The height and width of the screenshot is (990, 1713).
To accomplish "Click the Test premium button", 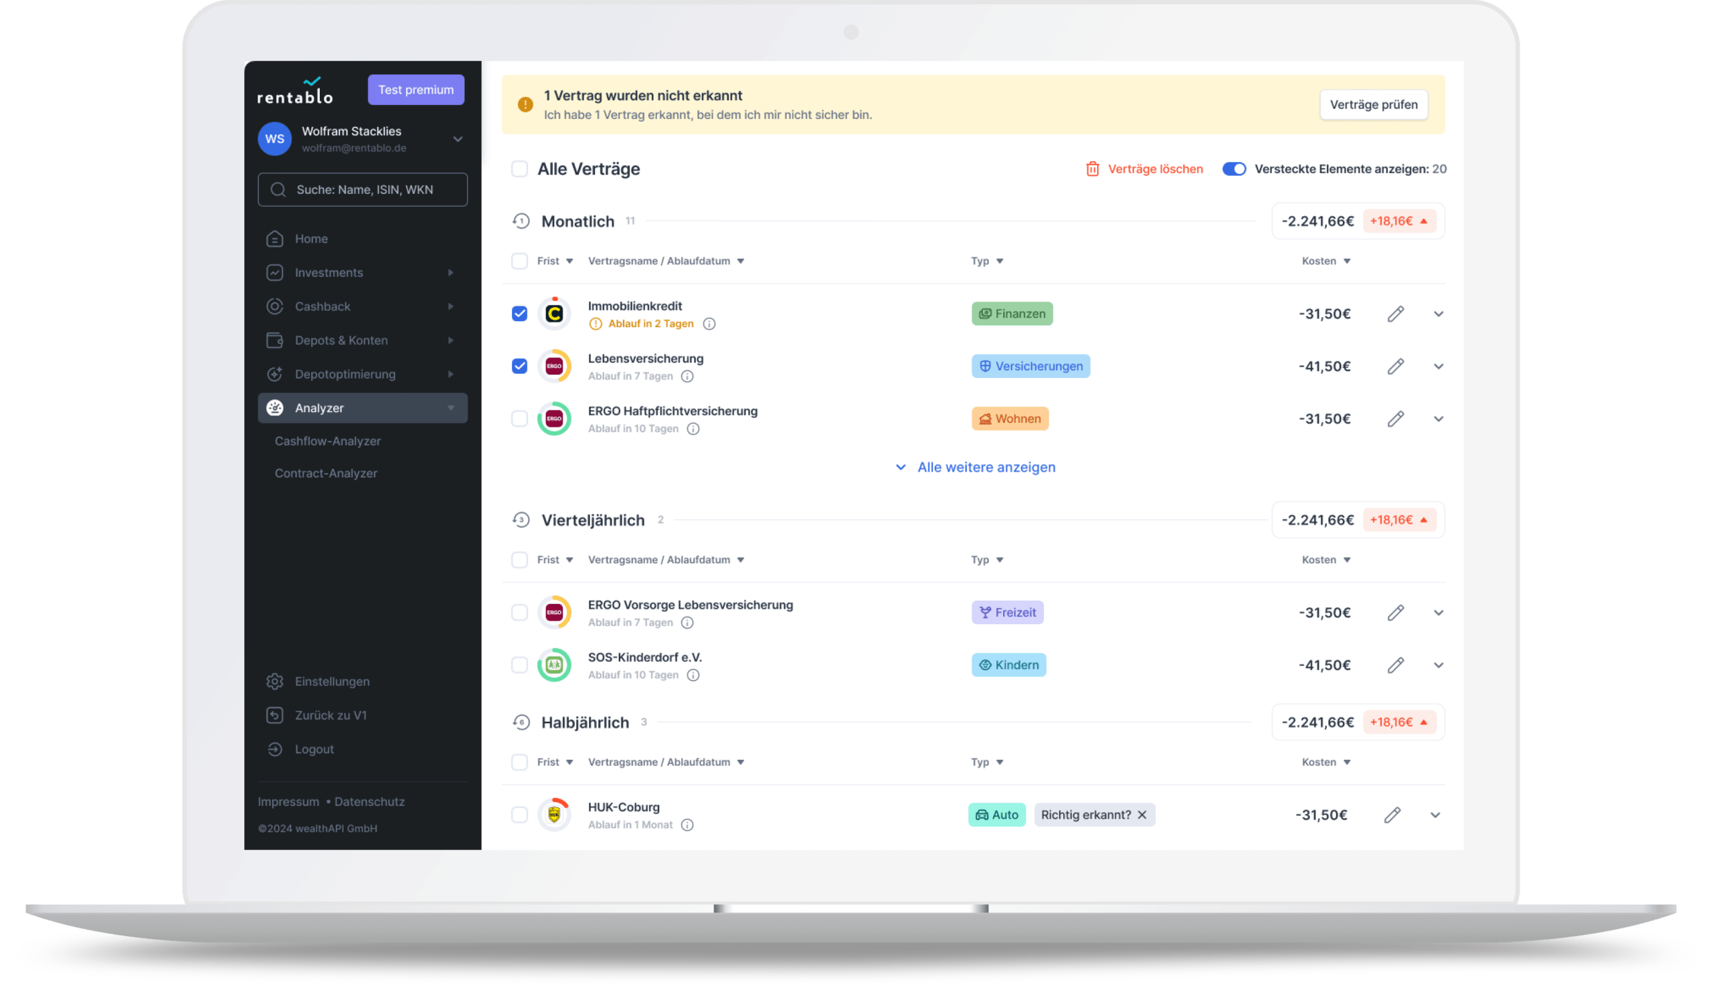I will 417,90.
